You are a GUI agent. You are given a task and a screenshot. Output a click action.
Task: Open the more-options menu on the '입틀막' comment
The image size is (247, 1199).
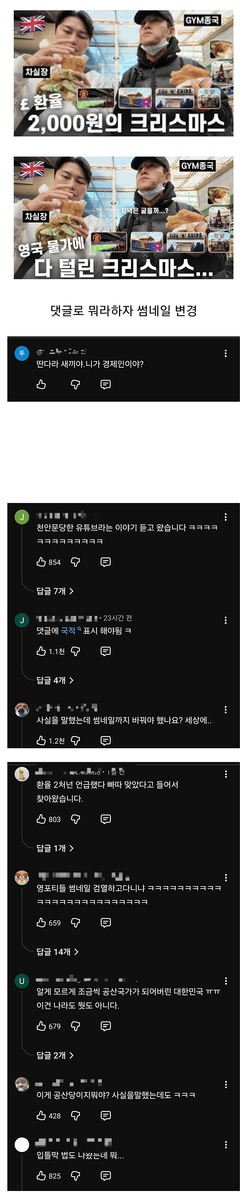coord(226,1145)
